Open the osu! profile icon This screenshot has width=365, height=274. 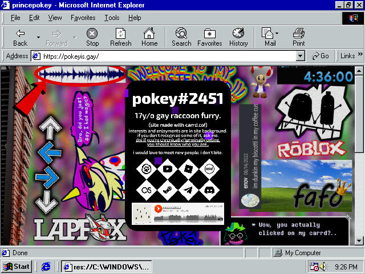point(209,169)
